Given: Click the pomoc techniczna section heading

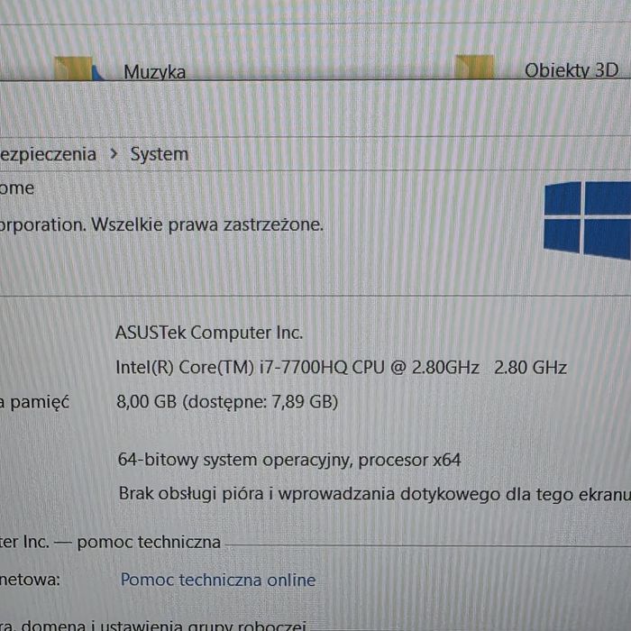Looking at the screenshot, I should [110, 542].
